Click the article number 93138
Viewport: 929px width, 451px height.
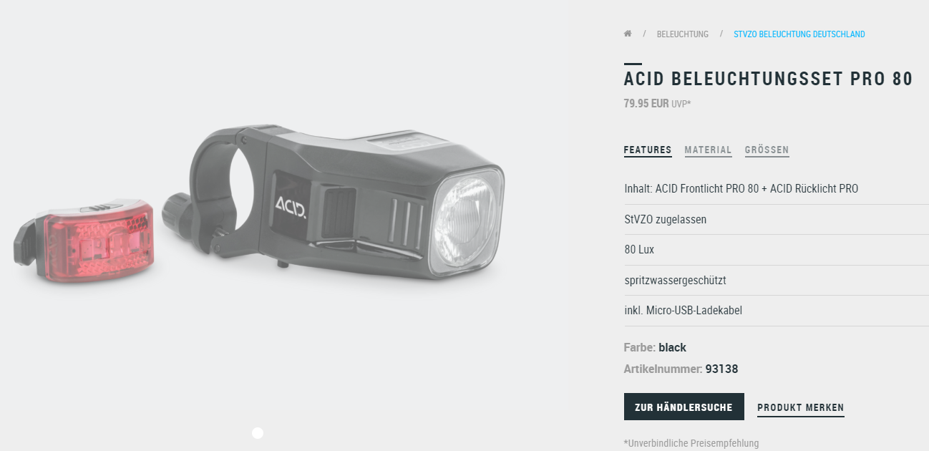(721, 369)
